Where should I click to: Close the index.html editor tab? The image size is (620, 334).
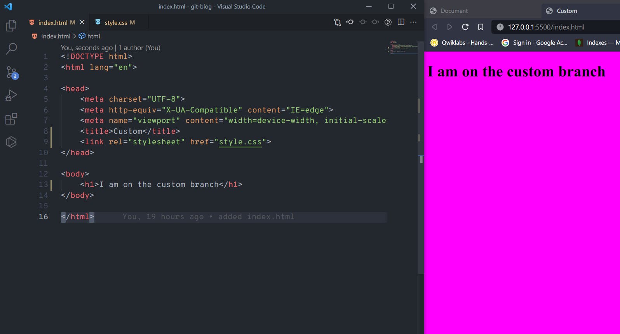pyautogui.click(x=82, y=22)
